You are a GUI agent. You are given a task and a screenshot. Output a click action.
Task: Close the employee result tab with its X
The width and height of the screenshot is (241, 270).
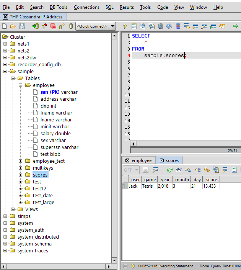pos(127,160)
